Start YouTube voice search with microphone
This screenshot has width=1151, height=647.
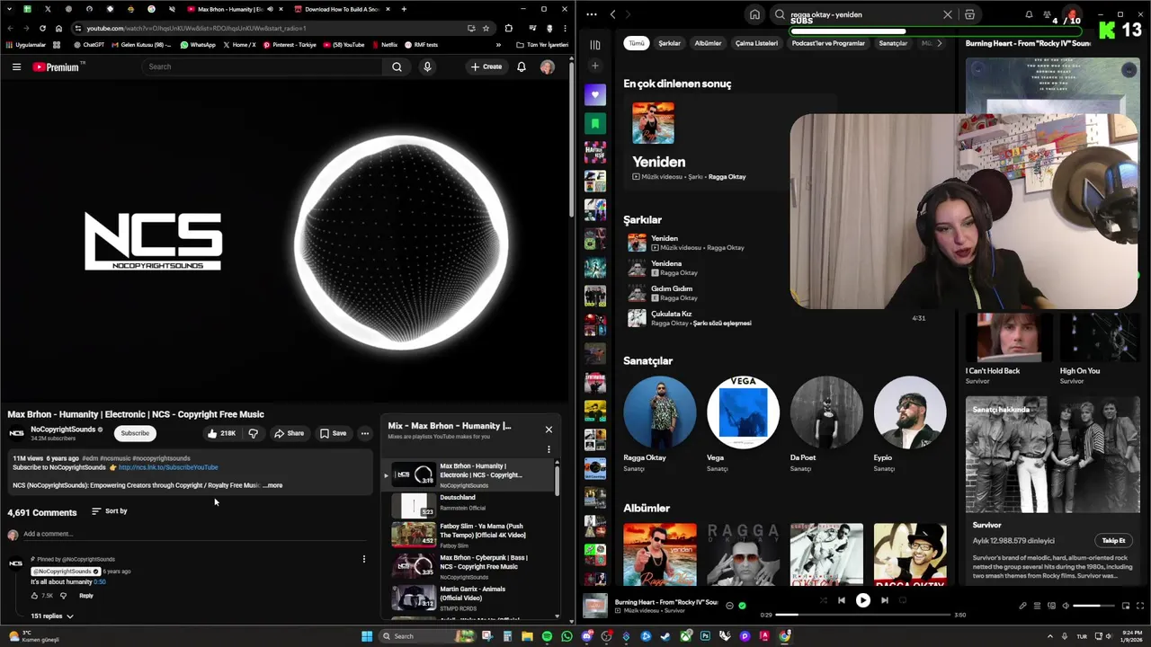coord(427,66)
